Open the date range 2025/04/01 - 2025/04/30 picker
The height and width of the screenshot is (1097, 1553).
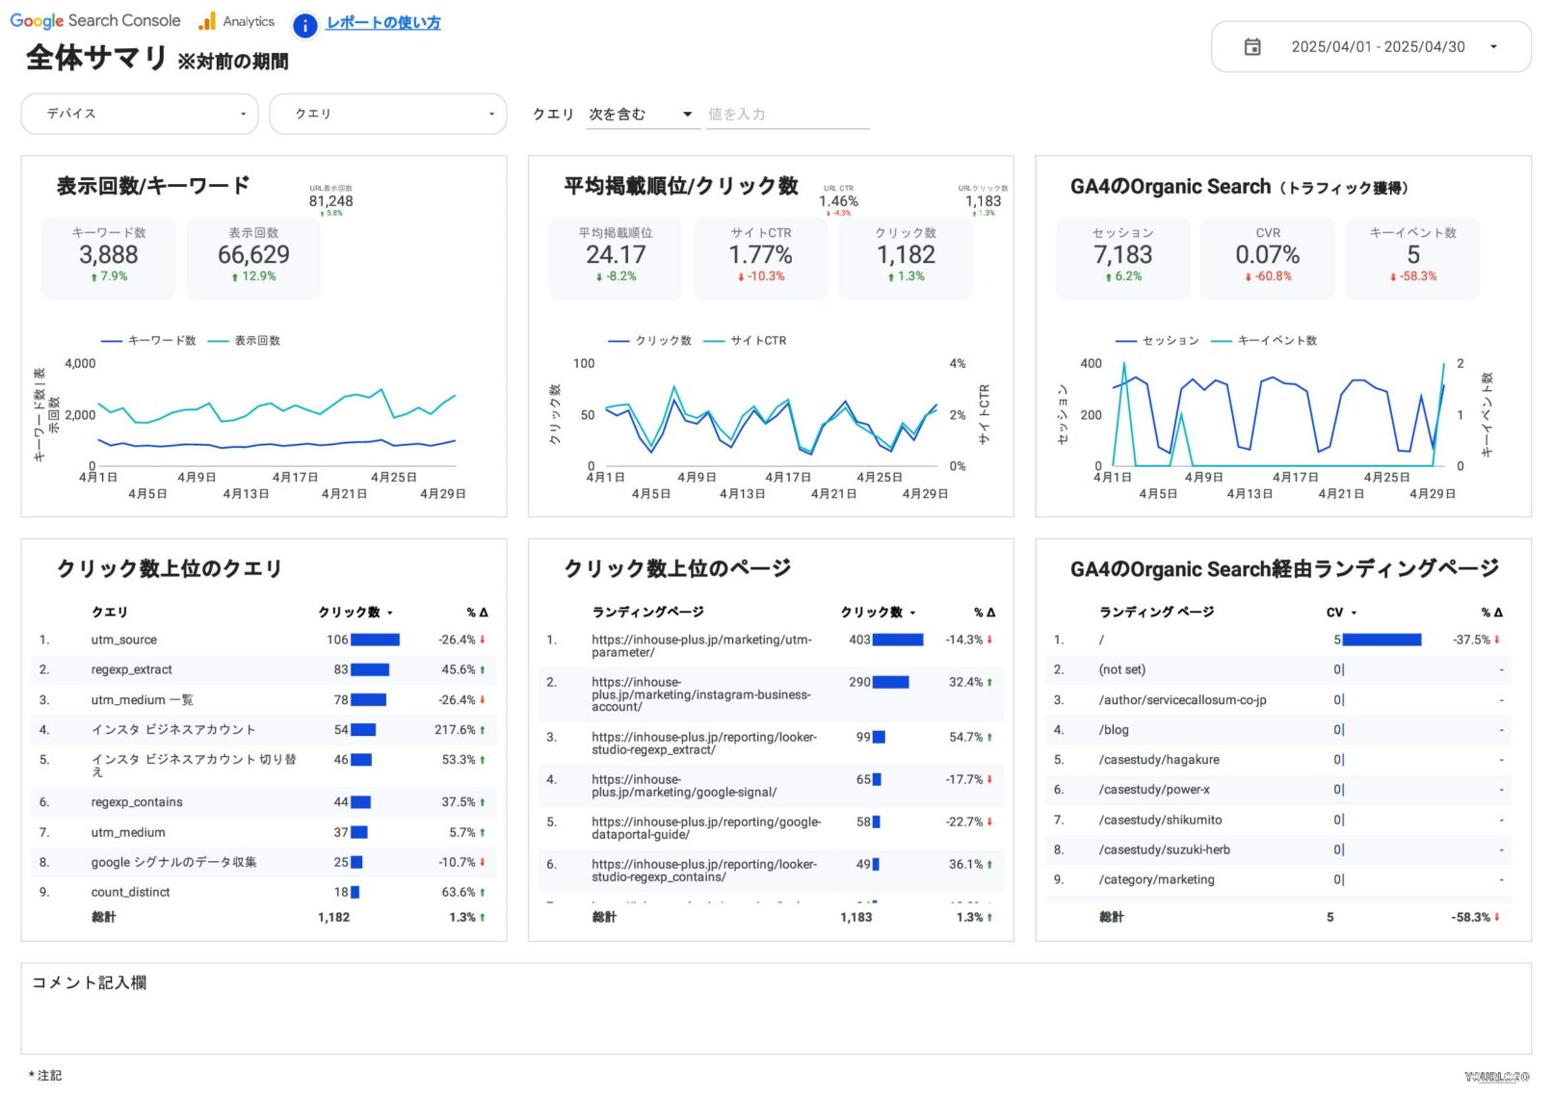[1370, 46]
